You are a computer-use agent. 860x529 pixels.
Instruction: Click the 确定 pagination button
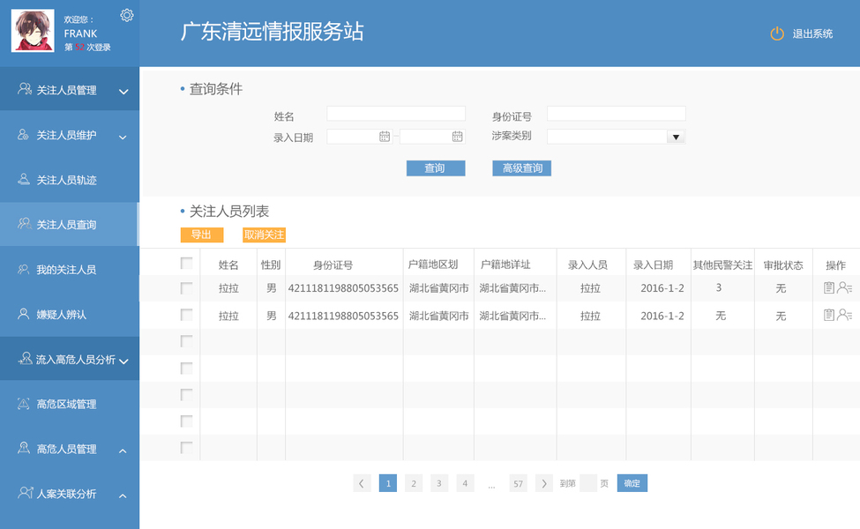[632, 483]
